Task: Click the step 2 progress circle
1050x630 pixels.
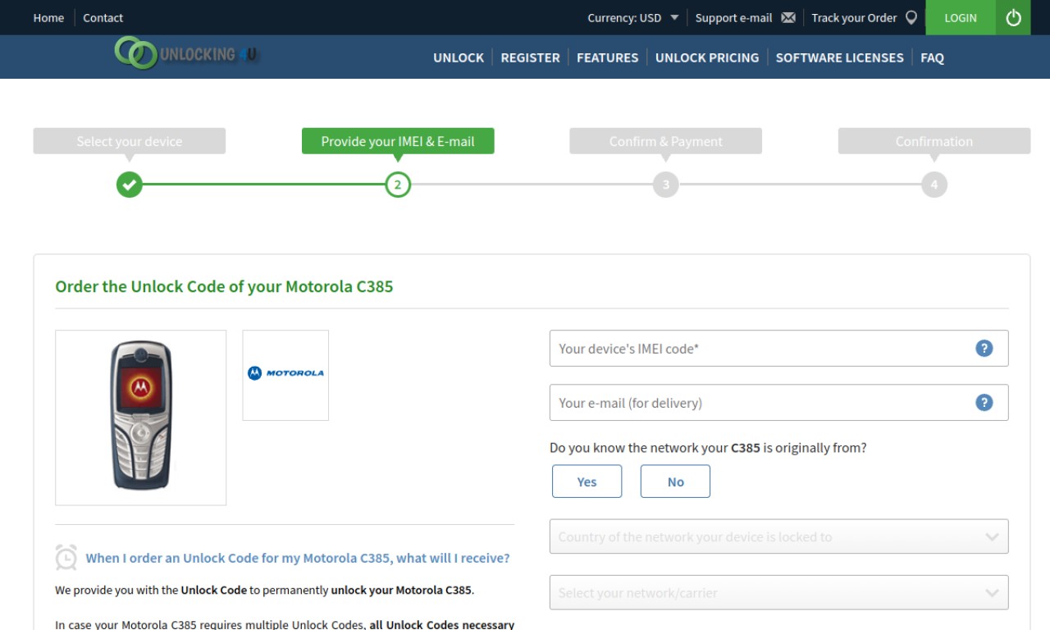Action: pos(397,185)
